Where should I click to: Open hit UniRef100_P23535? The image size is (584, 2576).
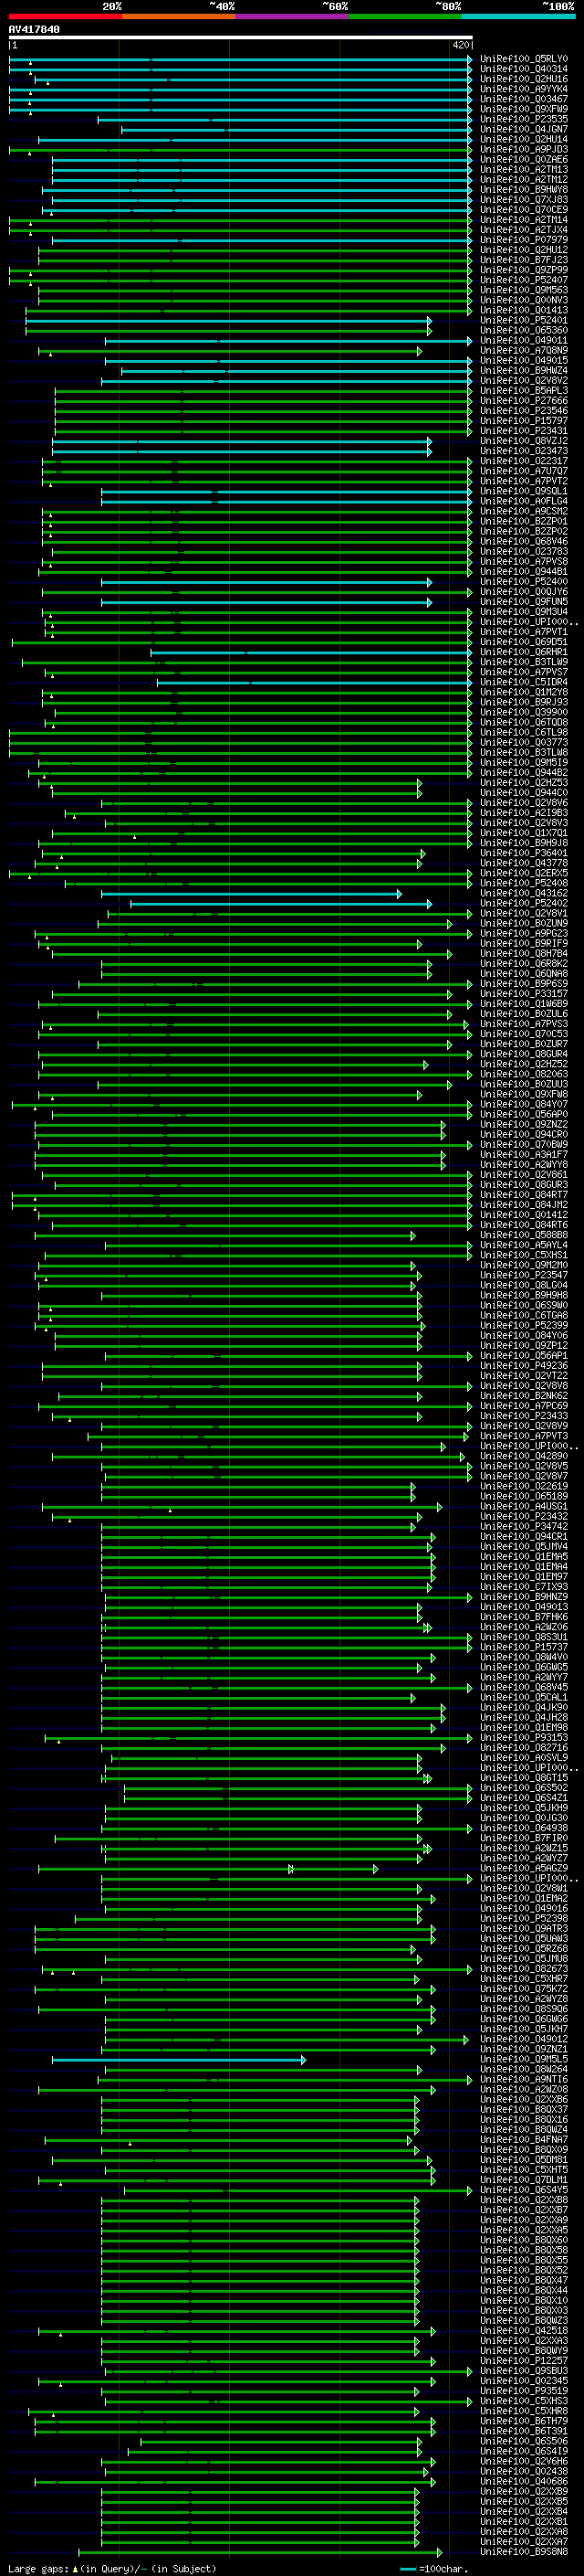524,119
